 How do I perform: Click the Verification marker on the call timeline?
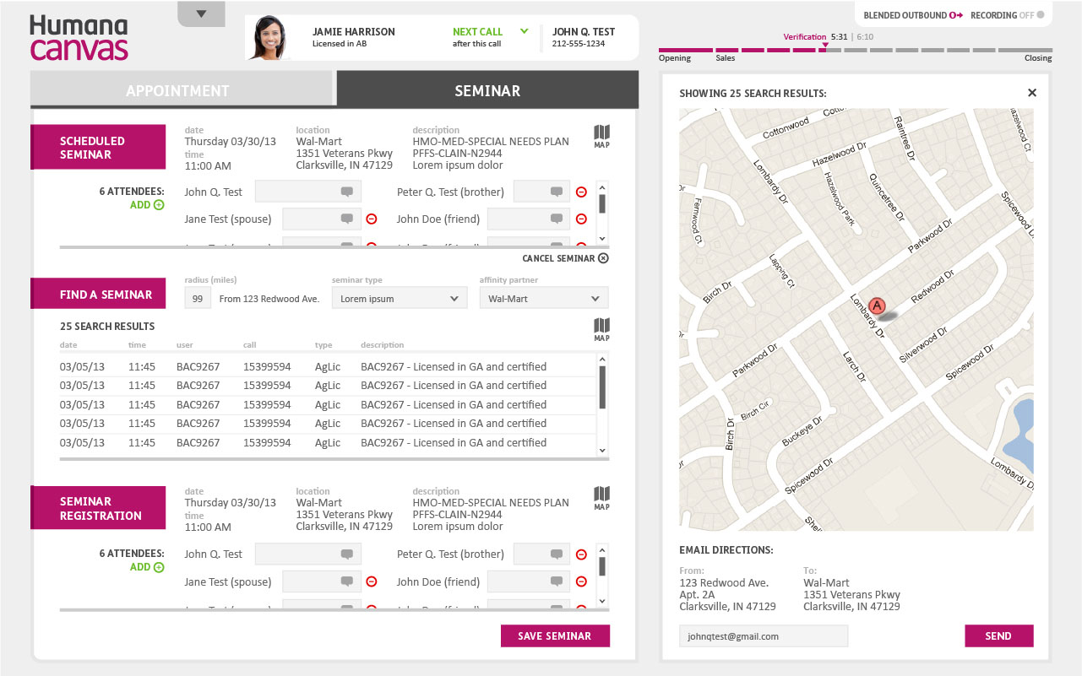click(825, 45)
